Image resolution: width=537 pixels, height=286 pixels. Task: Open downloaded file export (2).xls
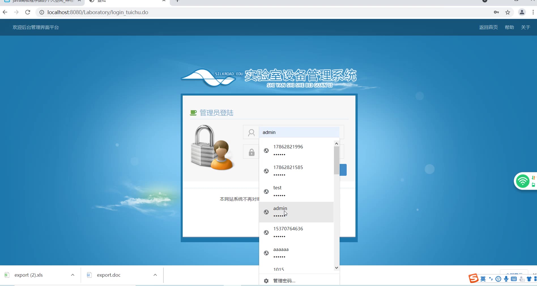pyautogui.click(x=29, y=275)
